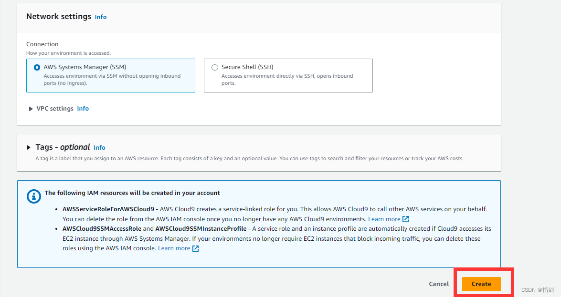Click the orange Create button
Image resolution: width=561 pixels, height=297 pixels.
pos(481,284)
